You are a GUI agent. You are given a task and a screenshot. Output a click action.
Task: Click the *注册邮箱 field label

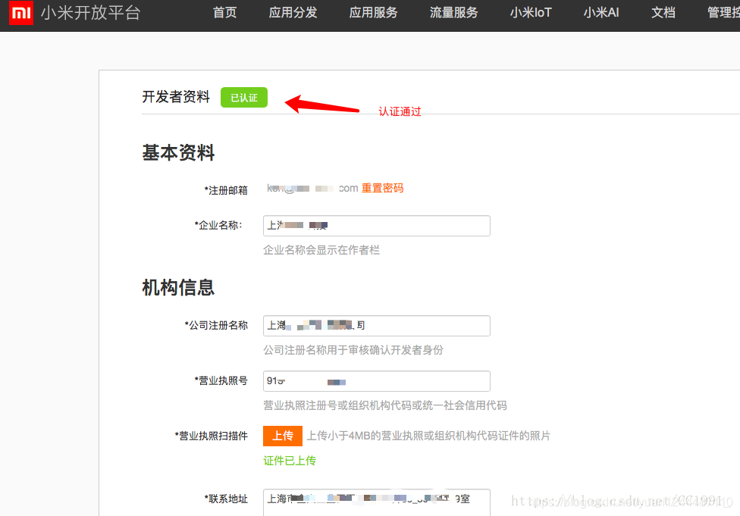(226, 190)
